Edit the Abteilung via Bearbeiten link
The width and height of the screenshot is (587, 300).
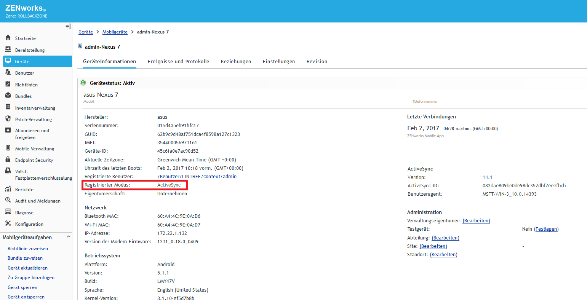tap(445, 238)
